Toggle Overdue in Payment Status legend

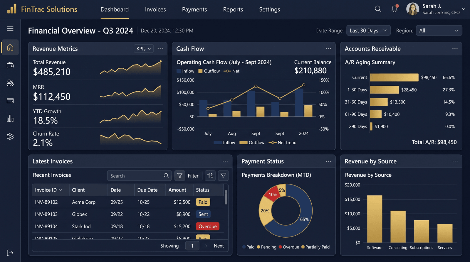[x=289, y=247]
